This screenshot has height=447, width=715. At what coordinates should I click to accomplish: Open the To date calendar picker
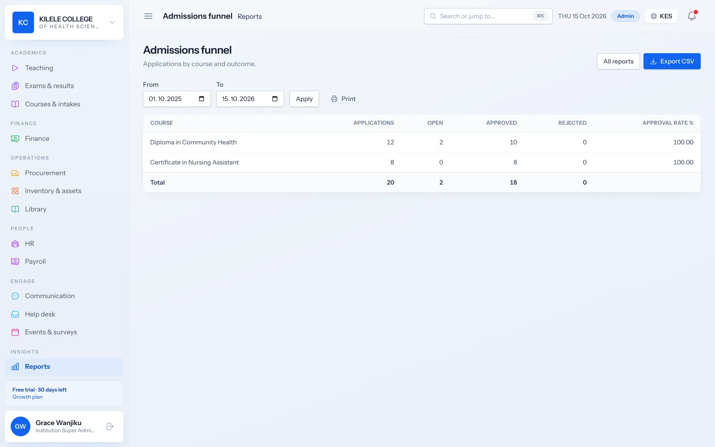coord(275,99)
